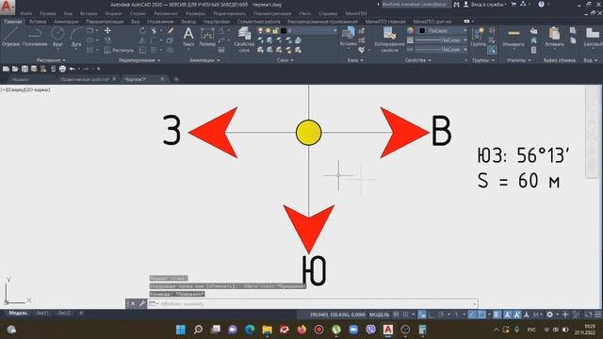Click the Растянуть (stretch) tool
Viewport: 603px width, 339px height.
click(120, 50)
